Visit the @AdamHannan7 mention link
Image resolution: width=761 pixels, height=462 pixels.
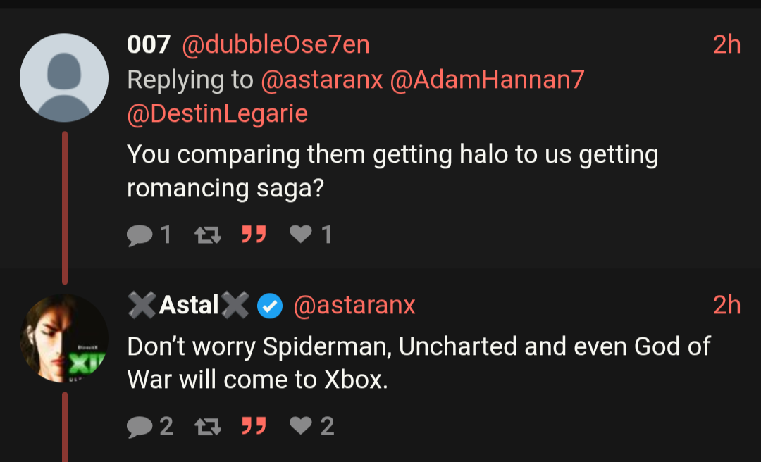click(x=487, y=80)
